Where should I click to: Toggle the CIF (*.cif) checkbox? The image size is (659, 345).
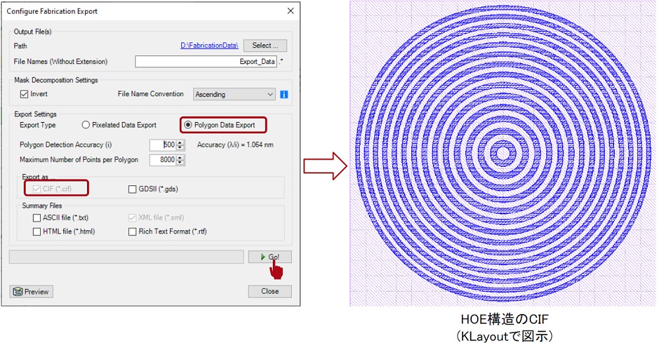point(36,189)
